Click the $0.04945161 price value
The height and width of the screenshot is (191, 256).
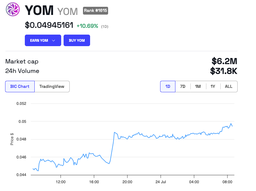49,25
